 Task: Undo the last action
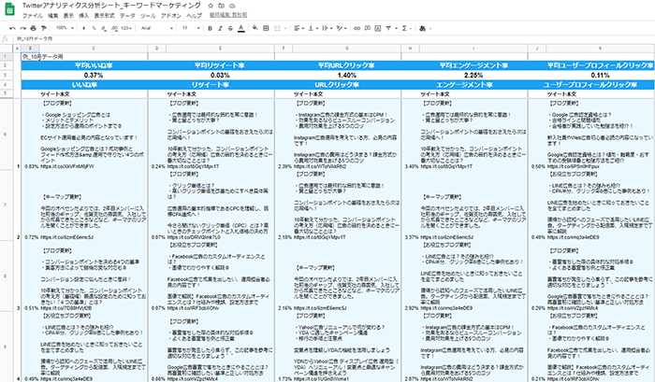pos(12,28)
